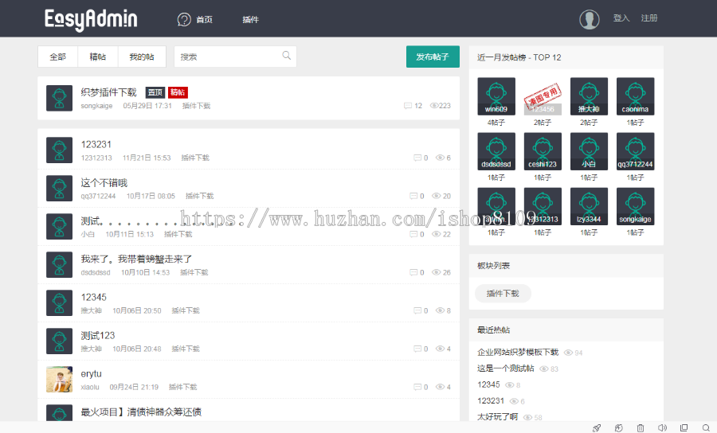The width and height of the screenshot is (717, 433).
Task: Click the overlapping windows icon in bottom bar
Action: click(x=683, y=427)
